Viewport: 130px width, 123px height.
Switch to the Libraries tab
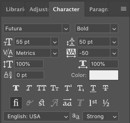[13, 9]
